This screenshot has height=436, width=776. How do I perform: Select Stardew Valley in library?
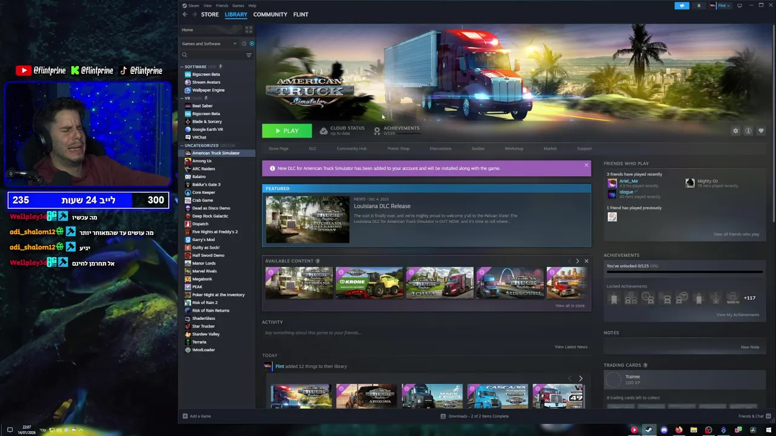click(x=206, y=334)
